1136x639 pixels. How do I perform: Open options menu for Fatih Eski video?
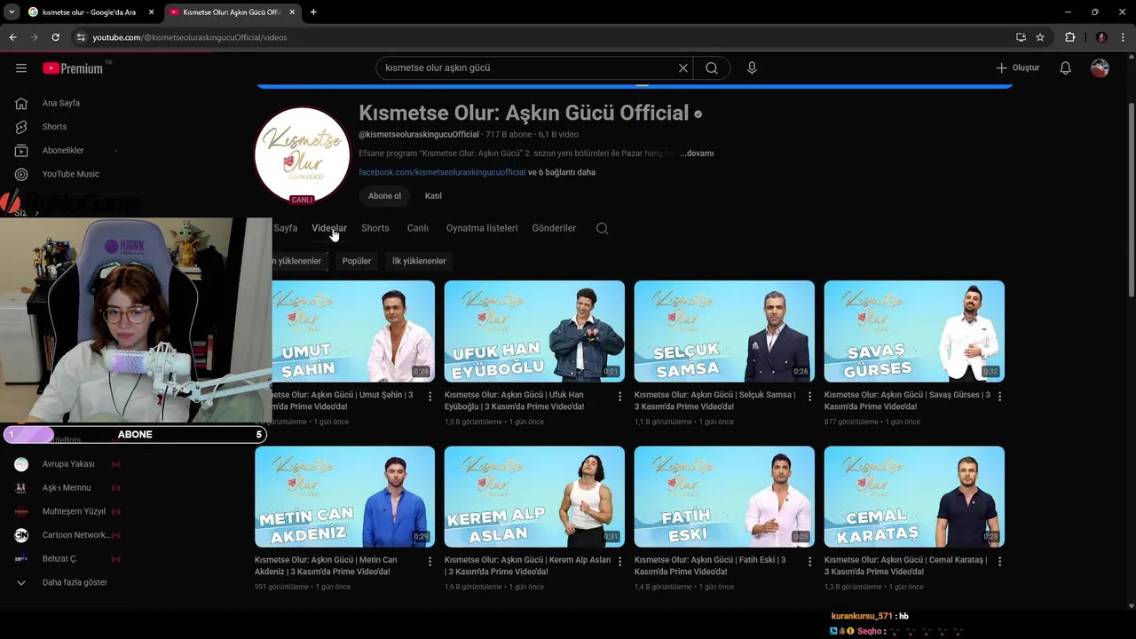point(809,562)
